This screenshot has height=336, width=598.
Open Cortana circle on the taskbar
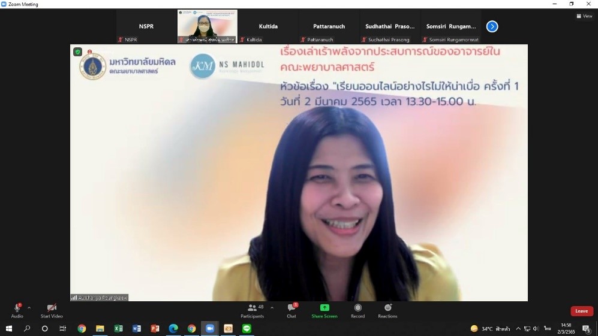(x=44, y=328)
